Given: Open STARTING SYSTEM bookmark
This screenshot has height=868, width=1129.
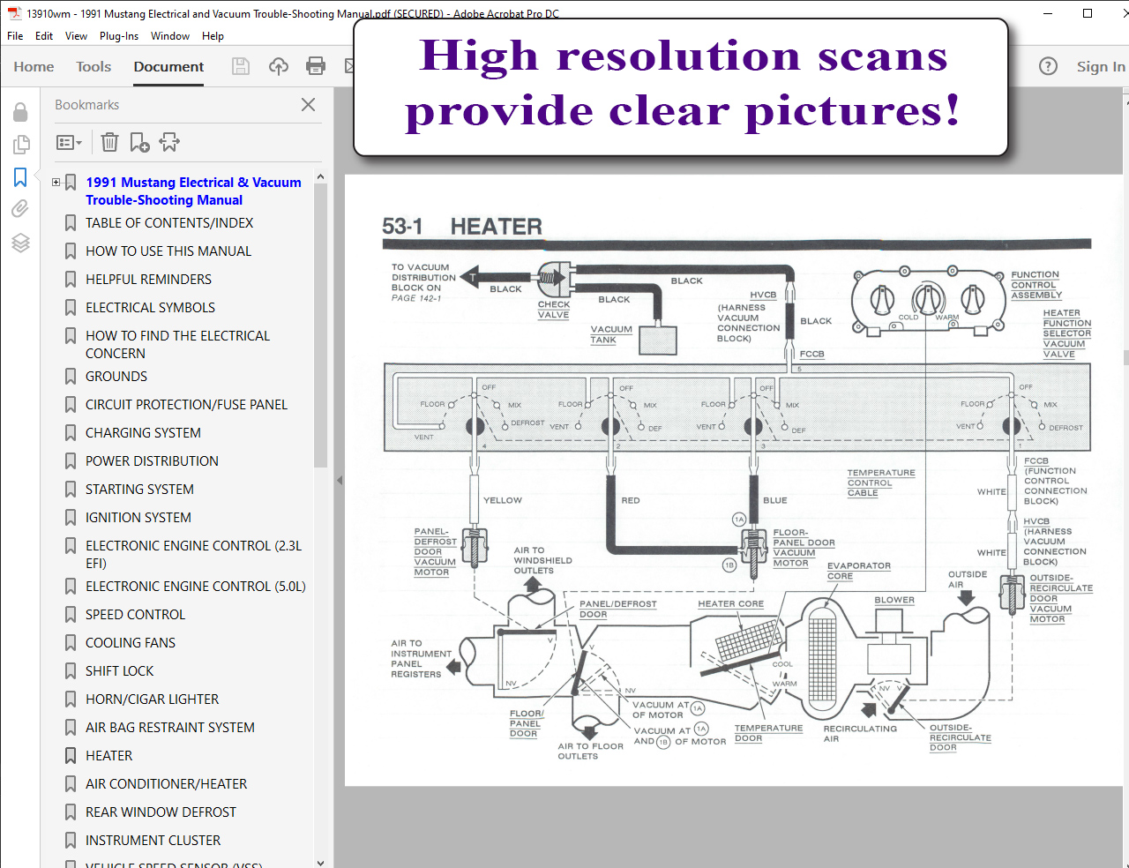Looking at the screenshot, I should point(139,490).
